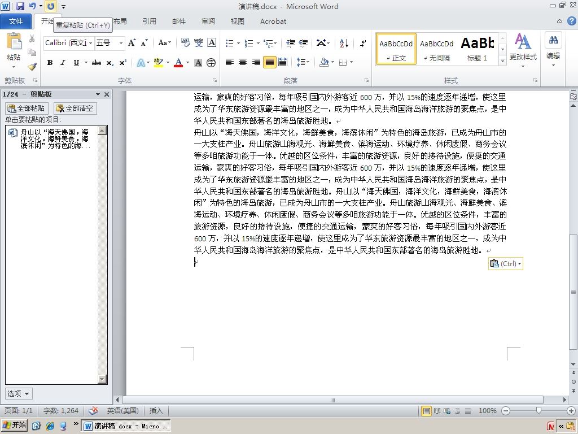
Task: Apply a character border with the boxed A
Action: (212, 43)
